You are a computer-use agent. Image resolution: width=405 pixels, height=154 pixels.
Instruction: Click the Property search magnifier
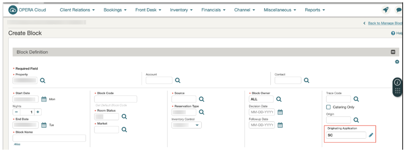[x=42, y=81]
